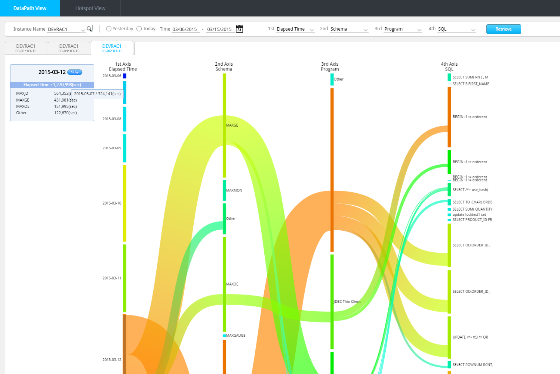
Task: Click the Other program node bar
Action: 332,80
